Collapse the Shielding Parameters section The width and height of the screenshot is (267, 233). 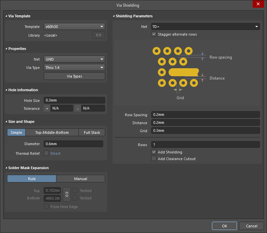point(114,16)
